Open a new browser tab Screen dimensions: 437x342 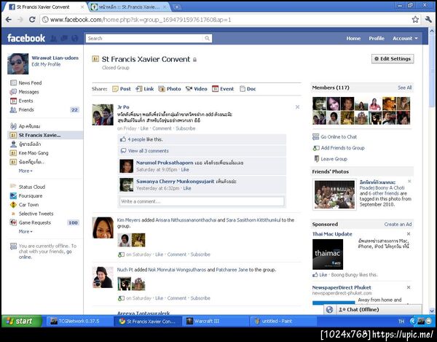pyautogui.click(x=176, y=7)
